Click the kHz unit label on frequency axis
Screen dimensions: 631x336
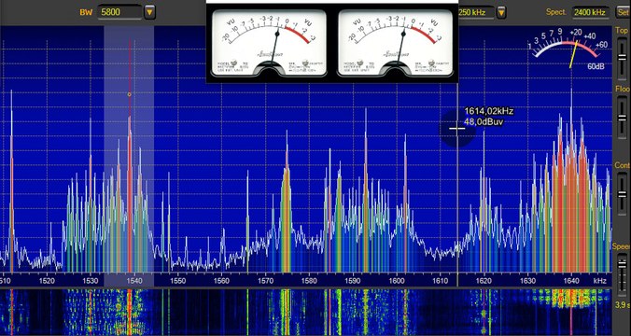599,281
